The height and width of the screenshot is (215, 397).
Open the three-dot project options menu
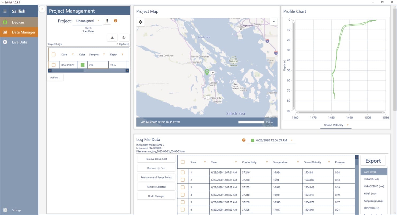click(x=107, y=21)
